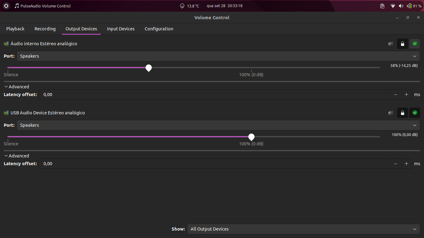This screenshot has width=424, height=238.
Task: Collapse Advanced section under USB Audio Device
Action: [x=17, y=156]
